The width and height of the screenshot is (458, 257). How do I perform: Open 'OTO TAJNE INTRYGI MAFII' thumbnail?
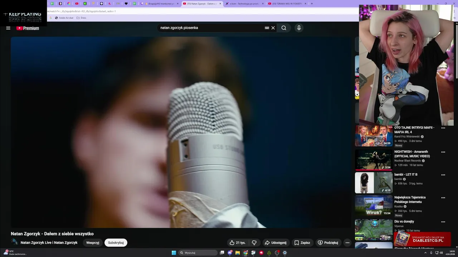pyautogui.click(x=374, y=136)
